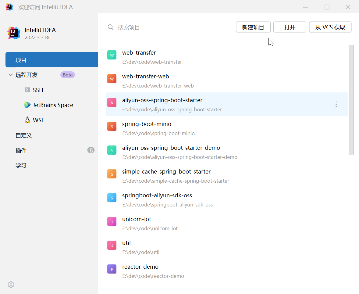359x294 pixels.
Task: Click the IntelliJ IDEA logo in sidebar
Action: point(14,33)
